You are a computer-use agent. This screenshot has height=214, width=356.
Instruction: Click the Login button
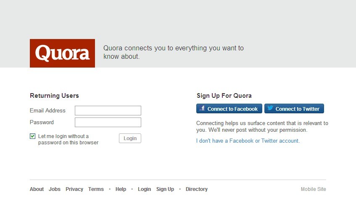(x=130, y=138)
